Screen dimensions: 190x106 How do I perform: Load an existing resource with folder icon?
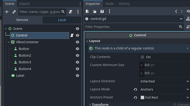click(95, 12)
